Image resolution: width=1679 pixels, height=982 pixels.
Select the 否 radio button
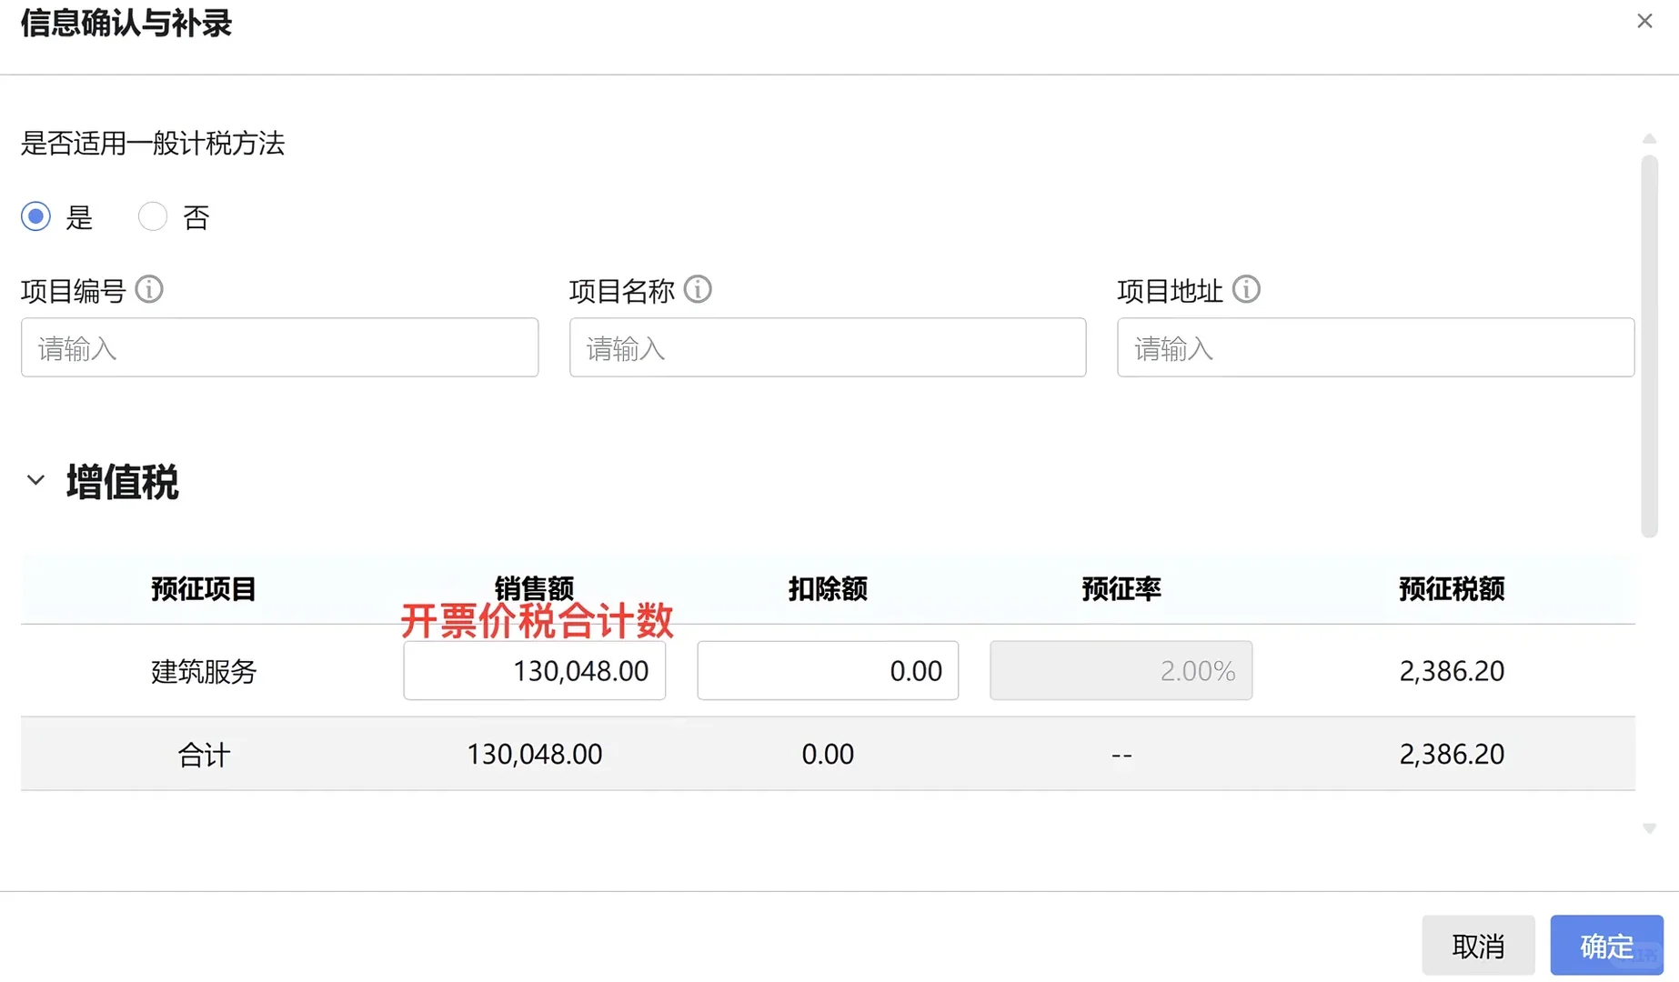(152, 216)
